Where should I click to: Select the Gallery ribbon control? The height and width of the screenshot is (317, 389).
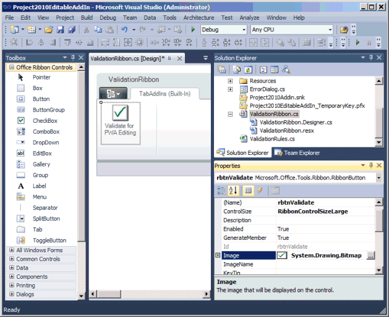click(x=41, y=164)
